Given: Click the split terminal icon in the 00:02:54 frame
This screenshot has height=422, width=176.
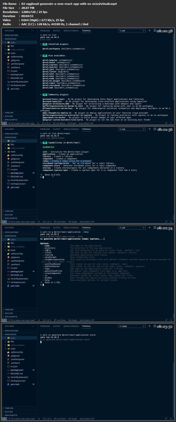Looking at the screenshot, I should [x=155, y=228].
